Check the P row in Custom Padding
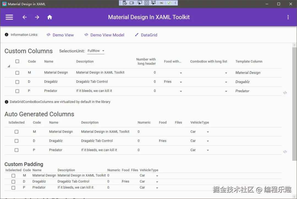 (13, 188)
